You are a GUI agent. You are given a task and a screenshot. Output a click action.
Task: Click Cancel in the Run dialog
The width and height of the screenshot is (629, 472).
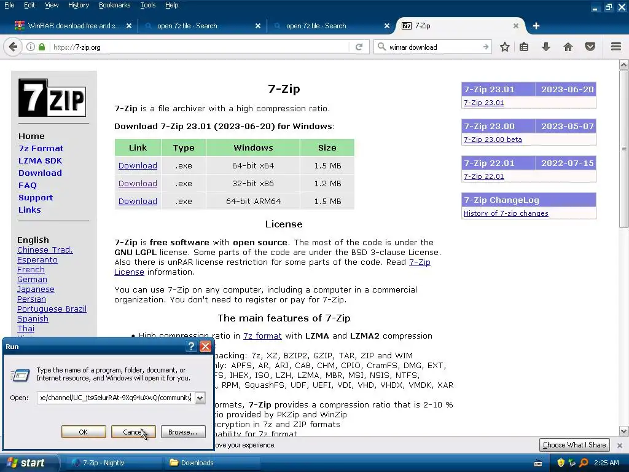pyautogui.click(x=133, y=432)
